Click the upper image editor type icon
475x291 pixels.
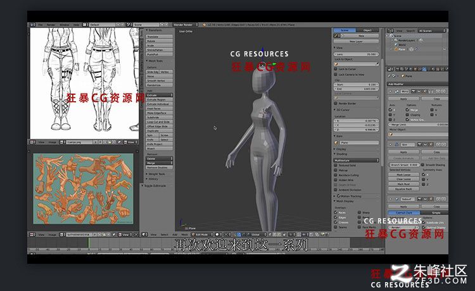(x=32, y=142)
